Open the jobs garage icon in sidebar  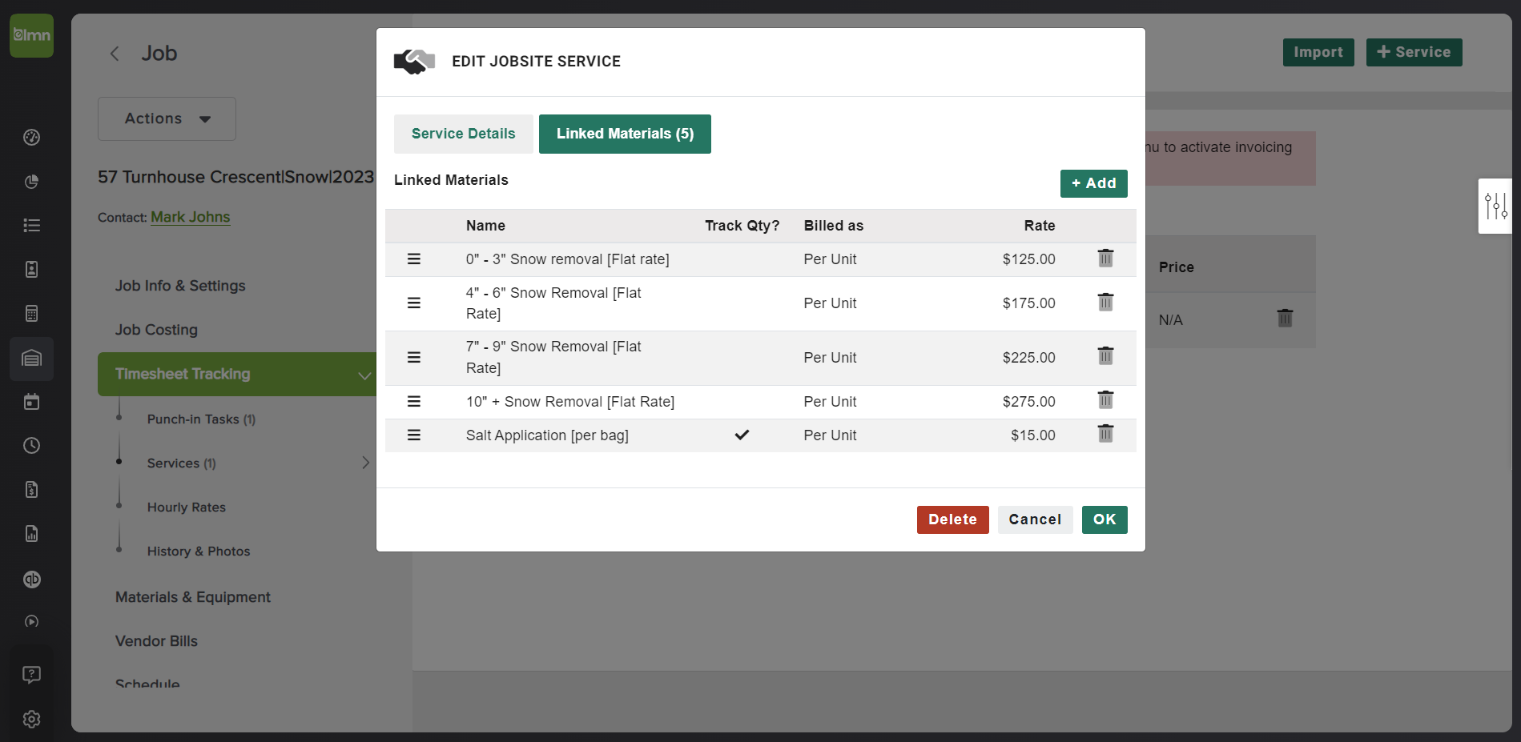pyautogui.click(x=32, y=359)
